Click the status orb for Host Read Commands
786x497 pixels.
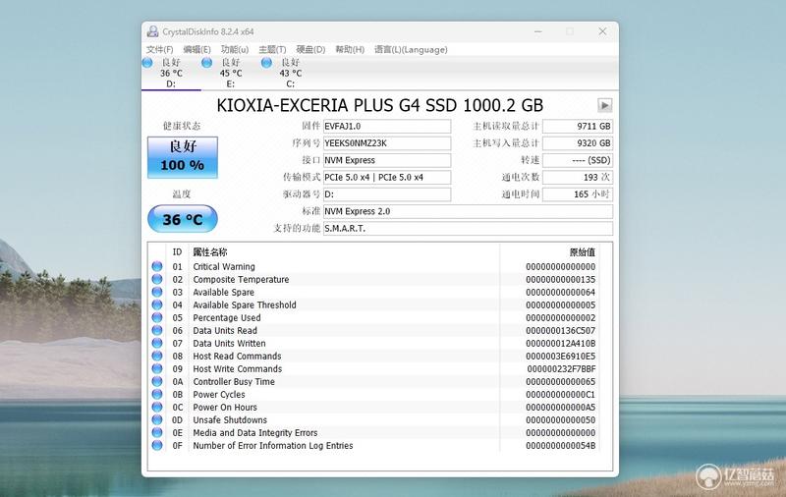coord(157,356)
